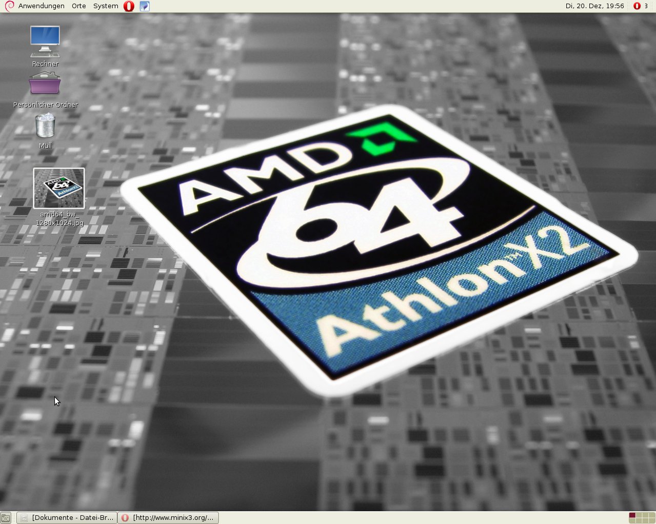Screen dimensions: 656x524
Task: Select the Rechner desktop icon
Action: tap(45, 41)
